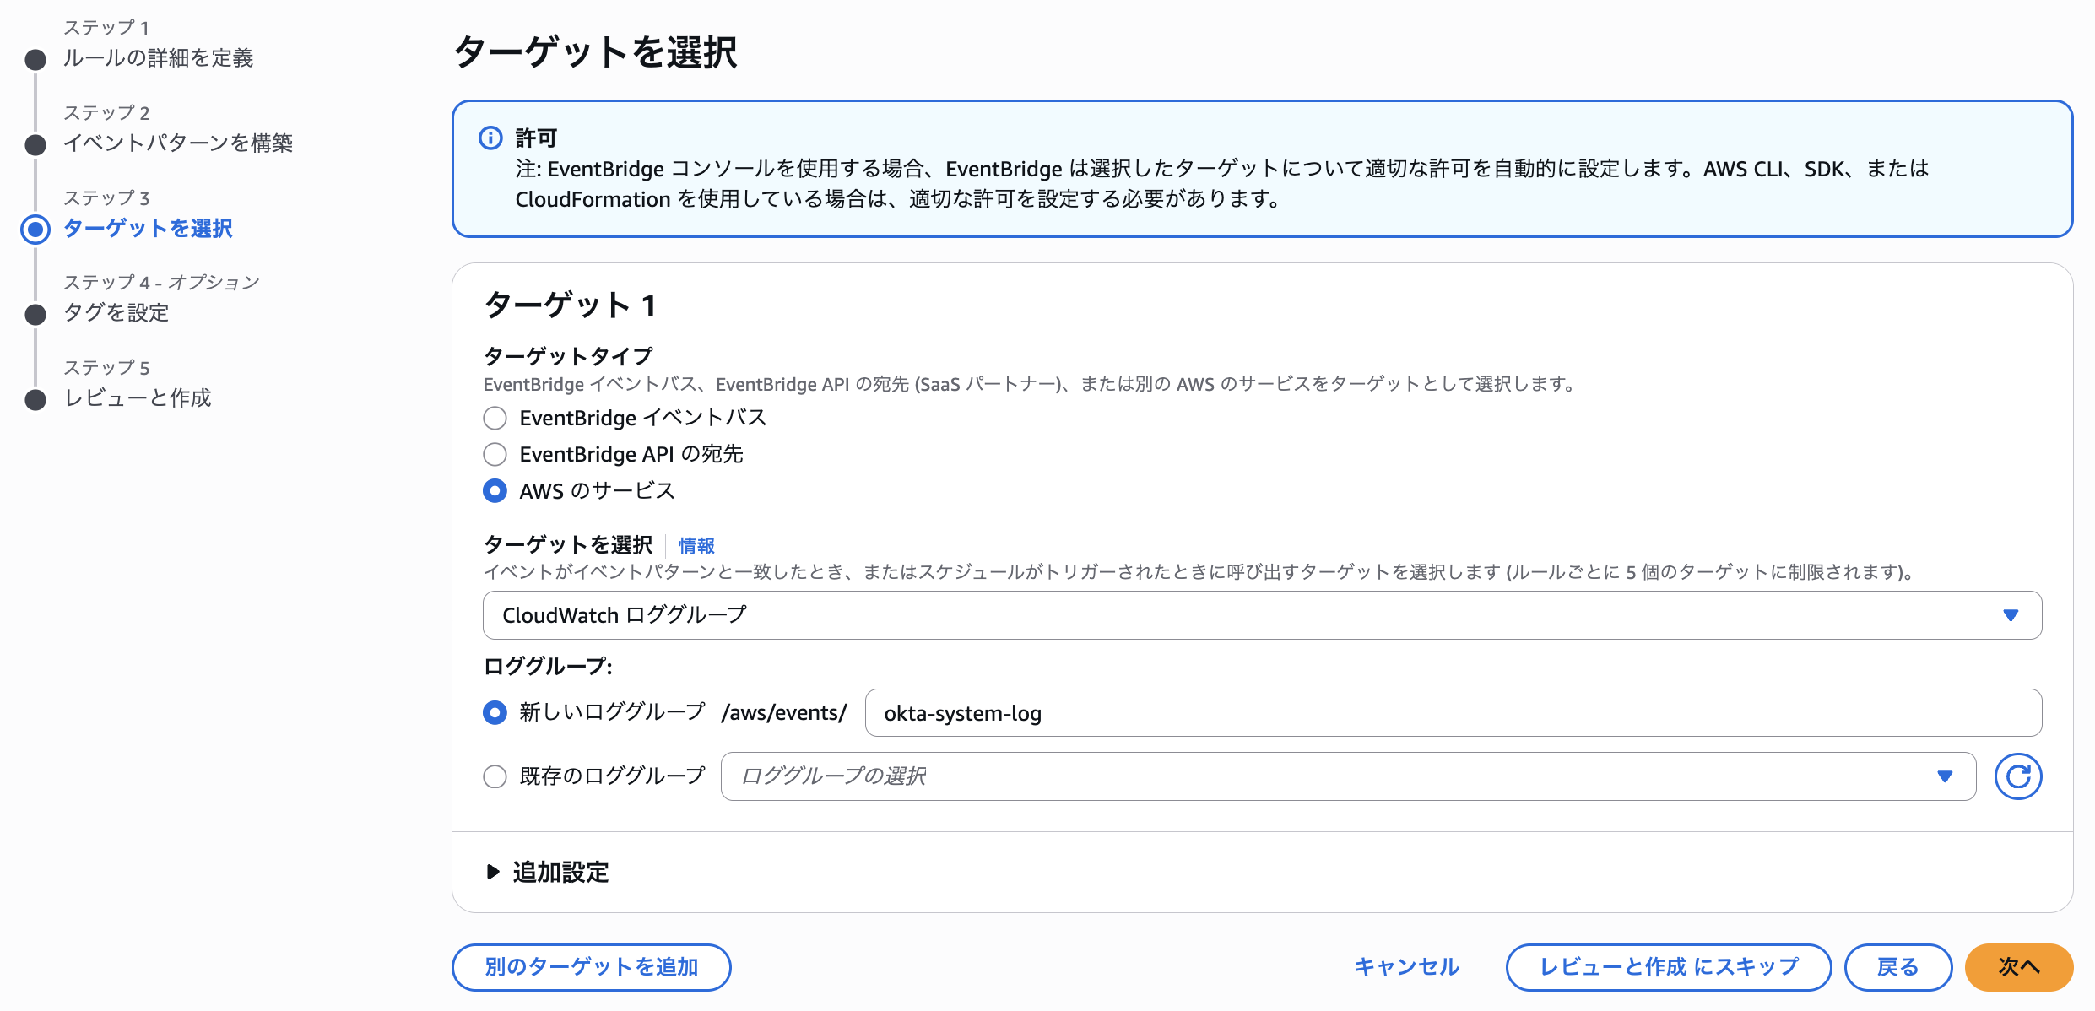Select the EventBridge イベントバス radio button
This screenshot has width=2095, height=1011.
coord(495,417)
